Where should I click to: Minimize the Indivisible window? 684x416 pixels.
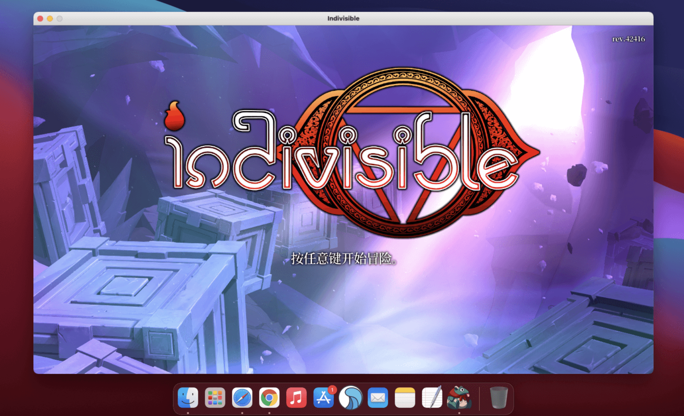(x=50, y=18)
